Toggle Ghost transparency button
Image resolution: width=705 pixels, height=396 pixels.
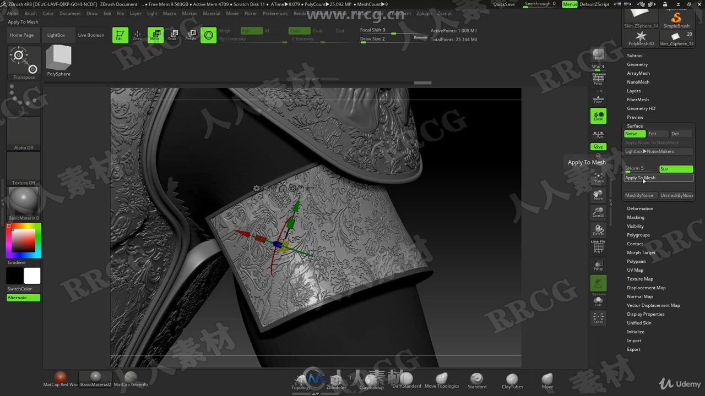tap(598, 283)
